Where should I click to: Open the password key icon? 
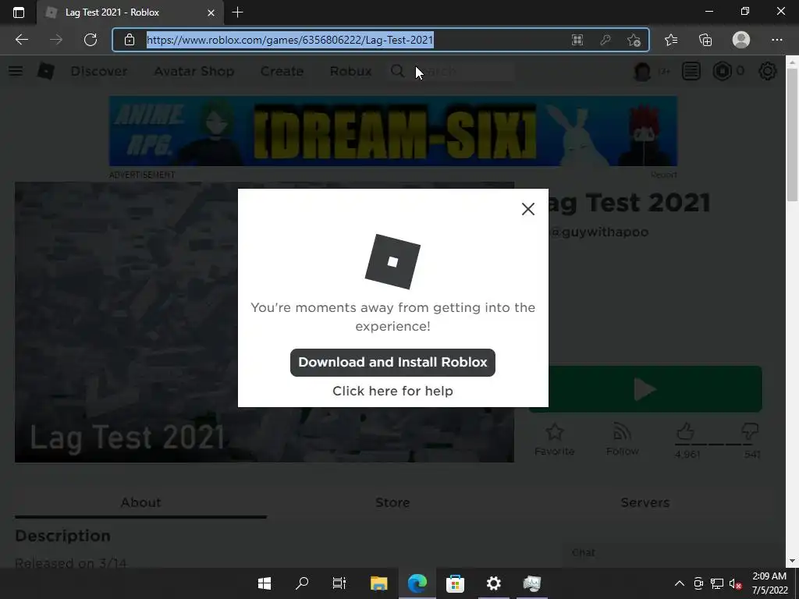[605, 40]
